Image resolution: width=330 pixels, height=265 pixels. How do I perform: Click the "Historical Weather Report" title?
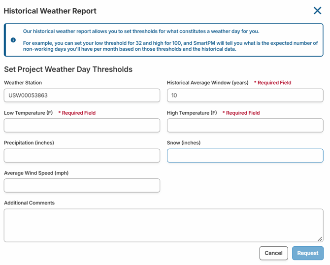point(50,11)
